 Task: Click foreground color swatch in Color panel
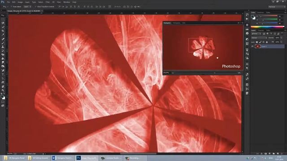(x=252, y=17)
